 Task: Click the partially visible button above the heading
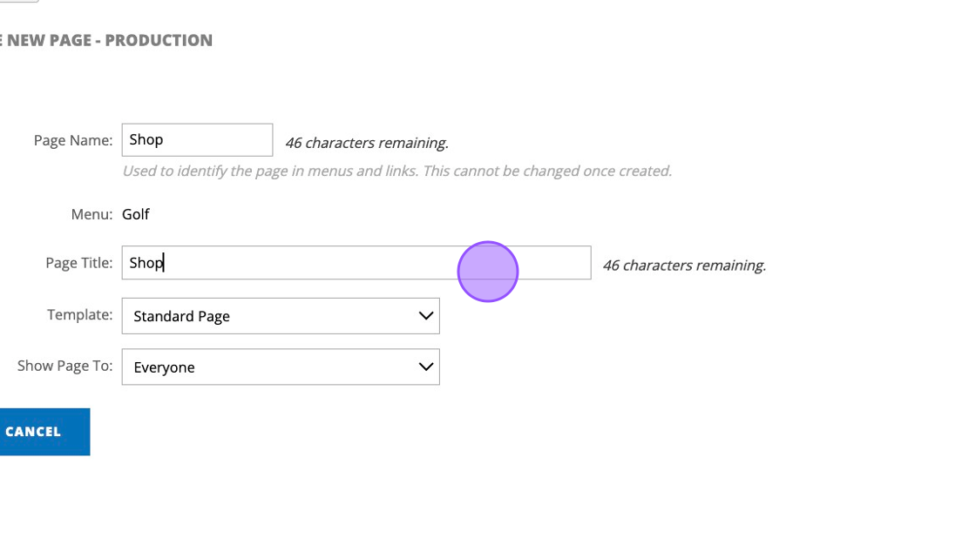pos(17,1)
